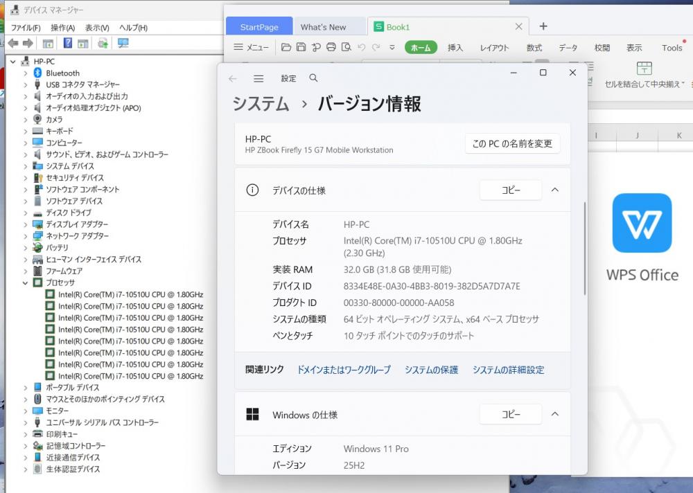
Task: Click the update driver toolbar icon
Action: (103, 43)
